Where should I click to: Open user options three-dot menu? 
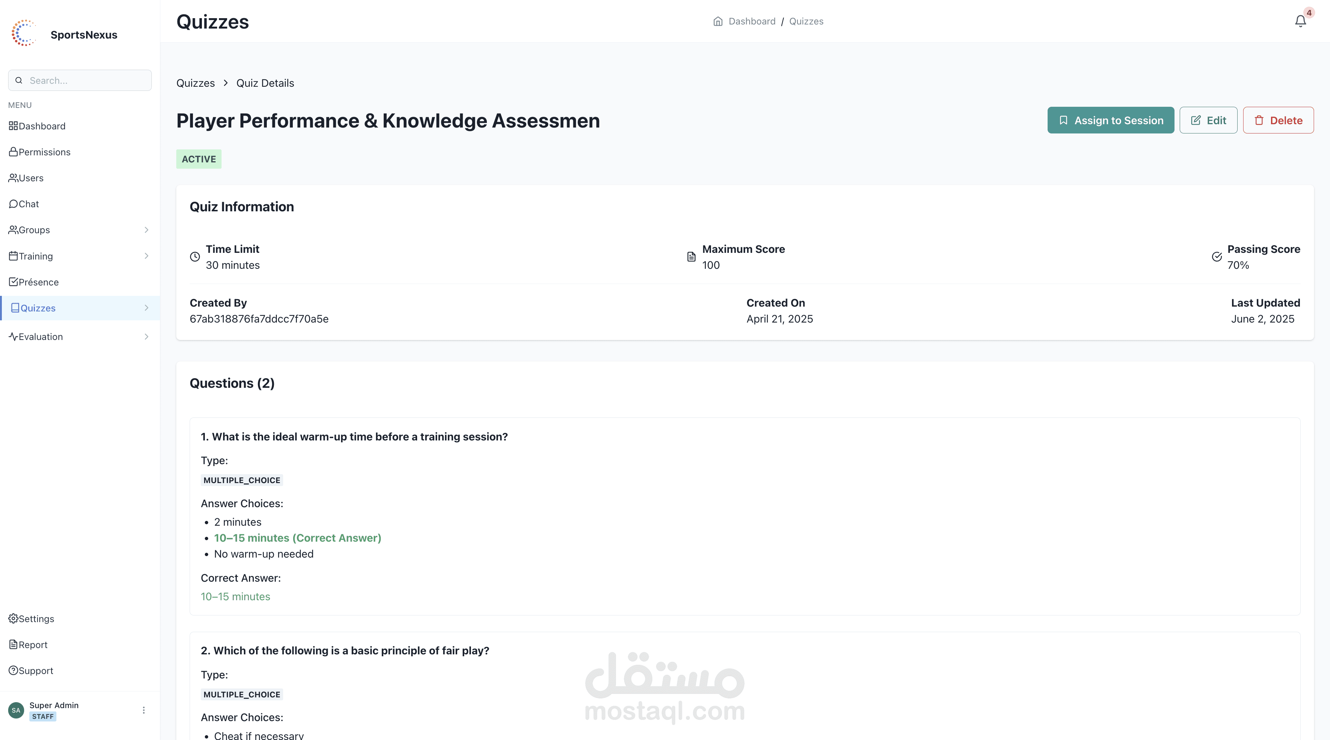[x=144, y=710]
